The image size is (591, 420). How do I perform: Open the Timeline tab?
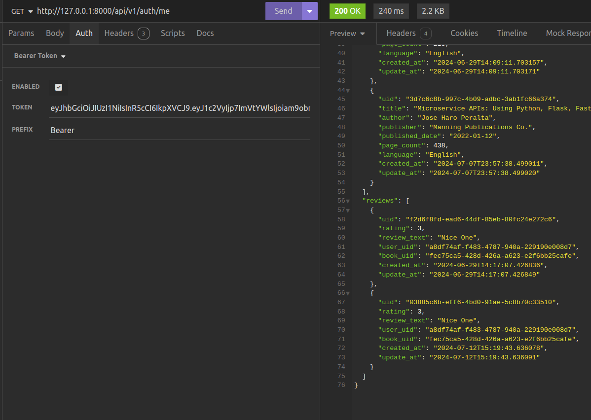pyautogui.click(x=512, y=33)
